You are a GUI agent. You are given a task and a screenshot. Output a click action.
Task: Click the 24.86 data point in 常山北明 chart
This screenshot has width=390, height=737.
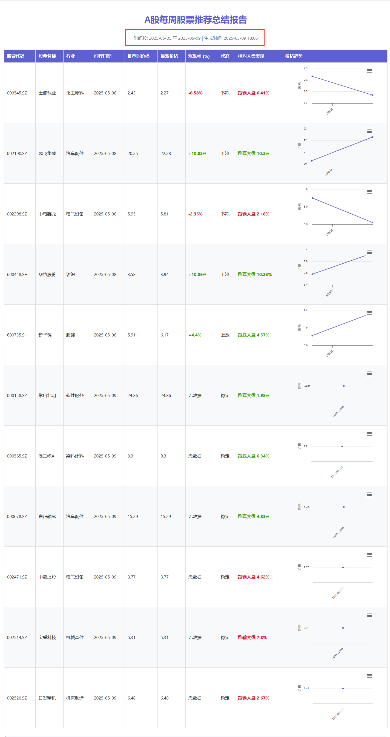pos(344,386)
